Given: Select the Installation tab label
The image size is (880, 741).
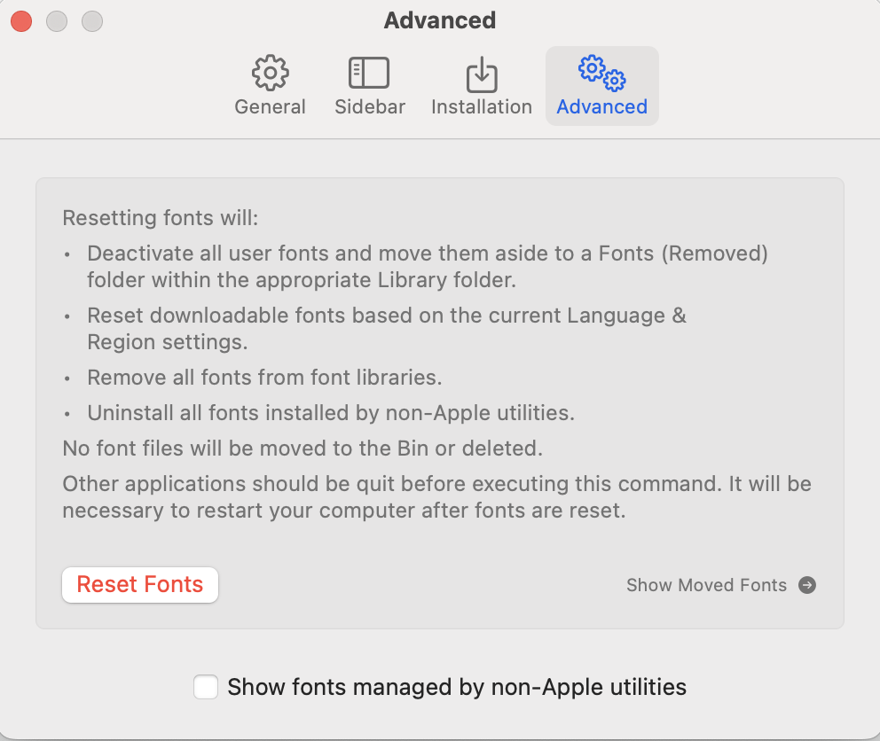Looking at the screenshot, I should (x=482, y=107).
